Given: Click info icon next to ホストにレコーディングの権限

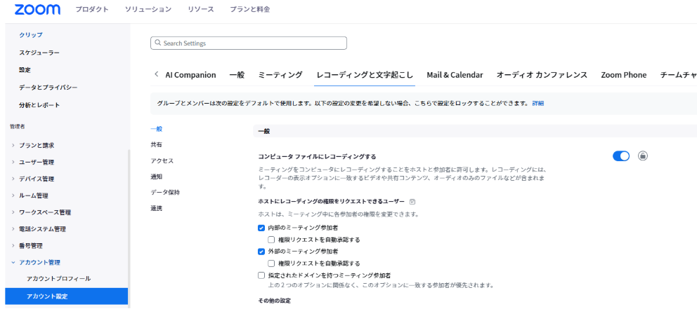Looking at the screenshot, I should pos(412,201).
